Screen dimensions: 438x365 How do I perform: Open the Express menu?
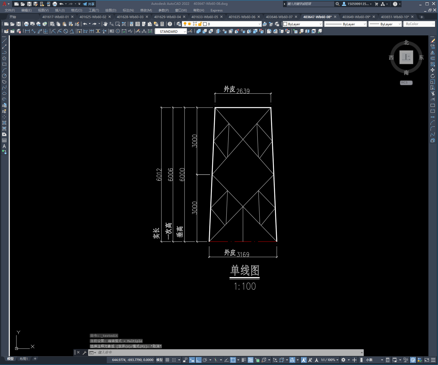point(216,10)
